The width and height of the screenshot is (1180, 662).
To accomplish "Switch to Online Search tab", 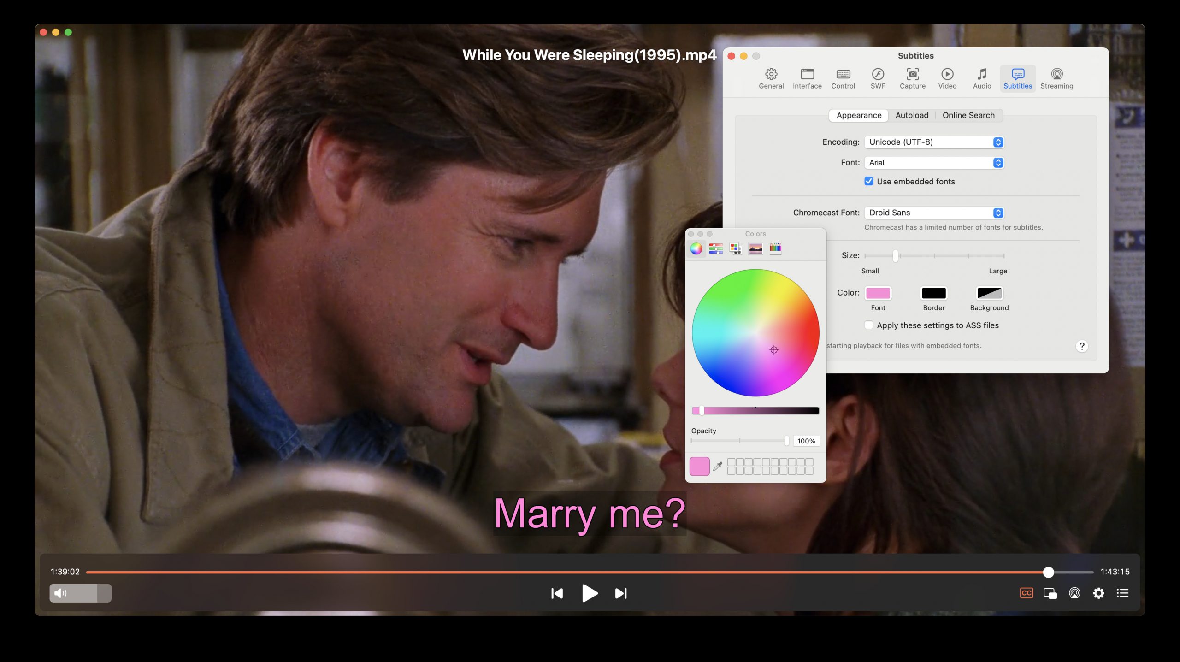I will [x=968, y=115].
